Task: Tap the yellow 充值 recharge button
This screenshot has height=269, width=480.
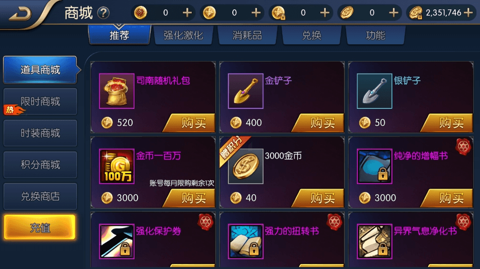Action: pos(40,228)
